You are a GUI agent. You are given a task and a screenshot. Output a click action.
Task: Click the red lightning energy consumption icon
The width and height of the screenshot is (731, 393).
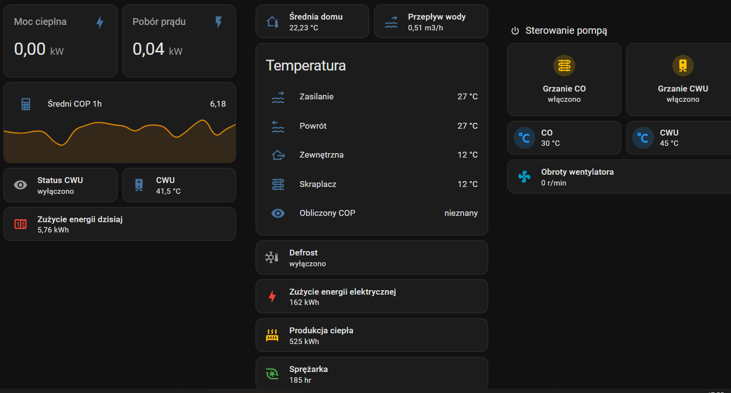click(272, 297)
